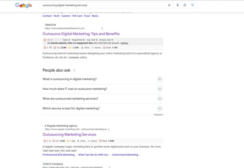Start voice search with microphone icon
The height and width of the screenshot is (168, 244).
177,5
